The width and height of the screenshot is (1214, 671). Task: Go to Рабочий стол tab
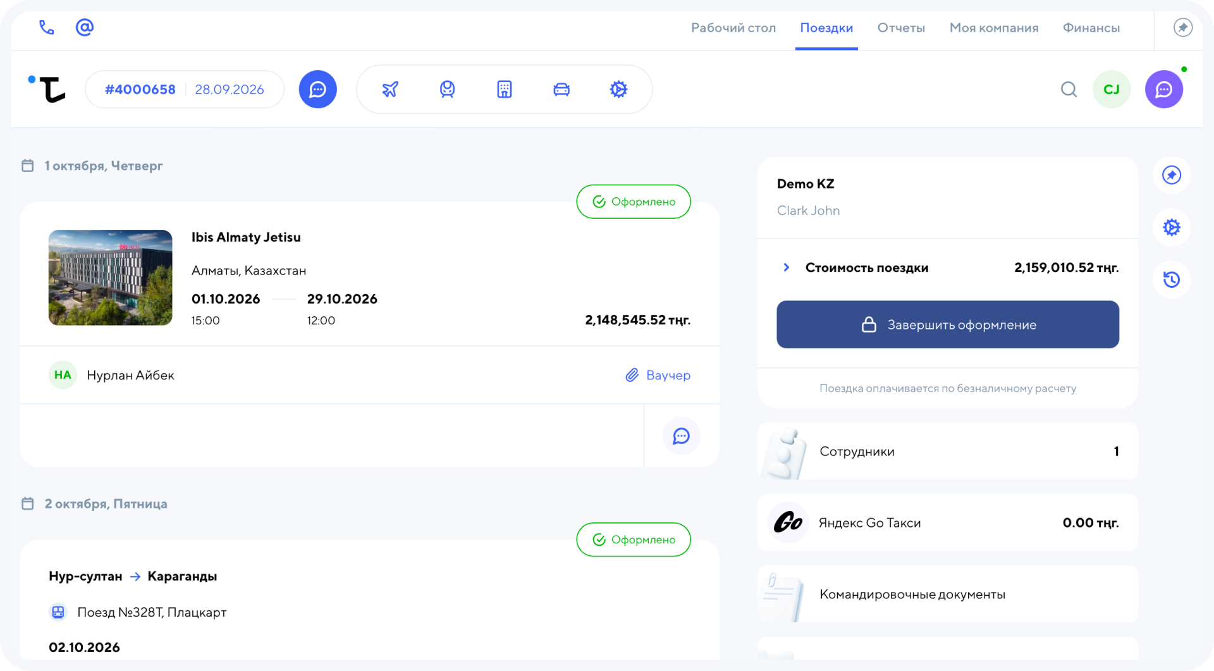[733, 28]
